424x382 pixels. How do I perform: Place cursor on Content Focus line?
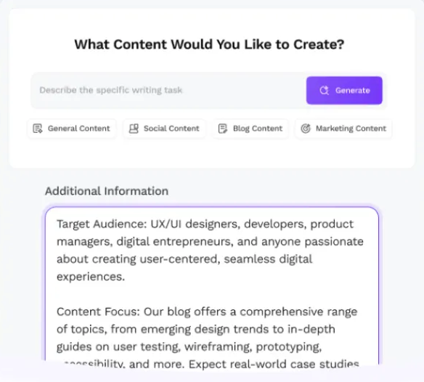click(207, 312)
